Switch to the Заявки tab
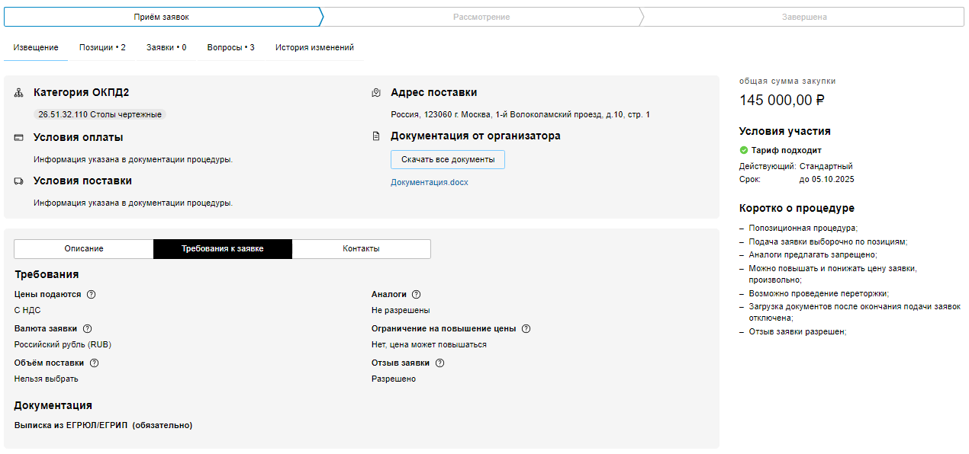This screenshot has width=969, height=454. (x=166, y=47)
